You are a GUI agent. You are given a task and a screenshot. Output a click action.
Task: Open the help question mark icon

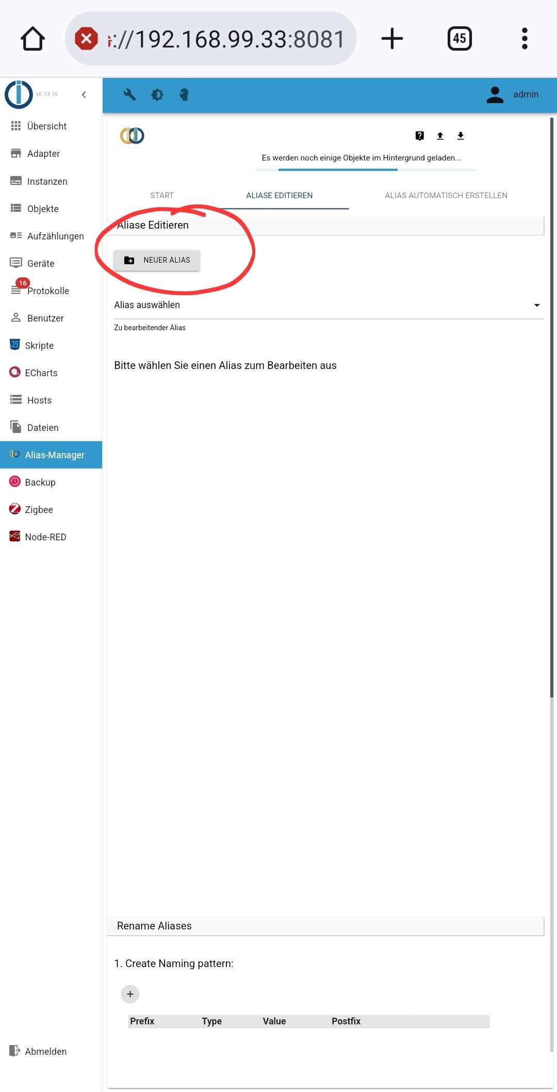pyautogui.click(x=420, y=136)
